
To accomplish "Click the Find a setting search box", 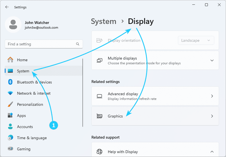I will [41, 44].
